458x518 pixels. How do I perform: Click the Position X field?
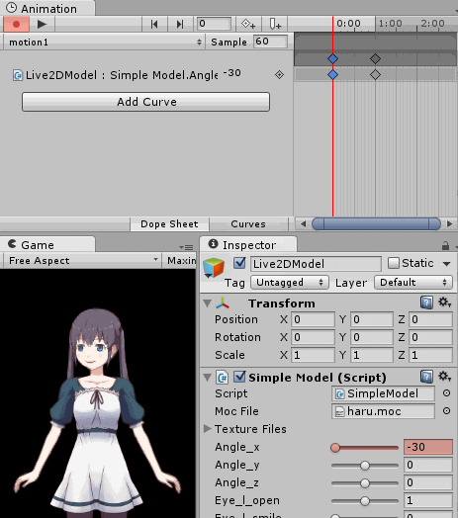[x=313, y=319]
